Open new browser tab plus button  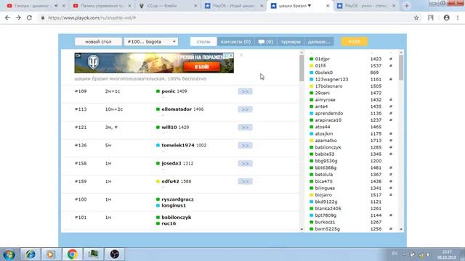click(407, 6)
